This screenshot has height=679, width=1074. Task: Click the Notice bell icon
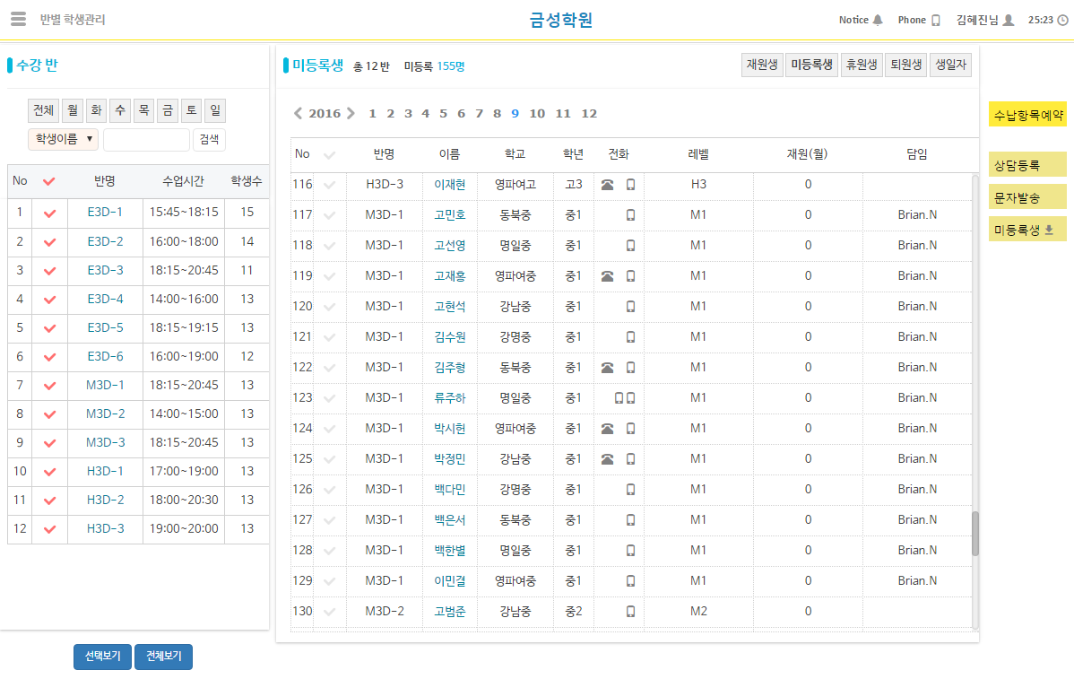[x=878, y=20]
